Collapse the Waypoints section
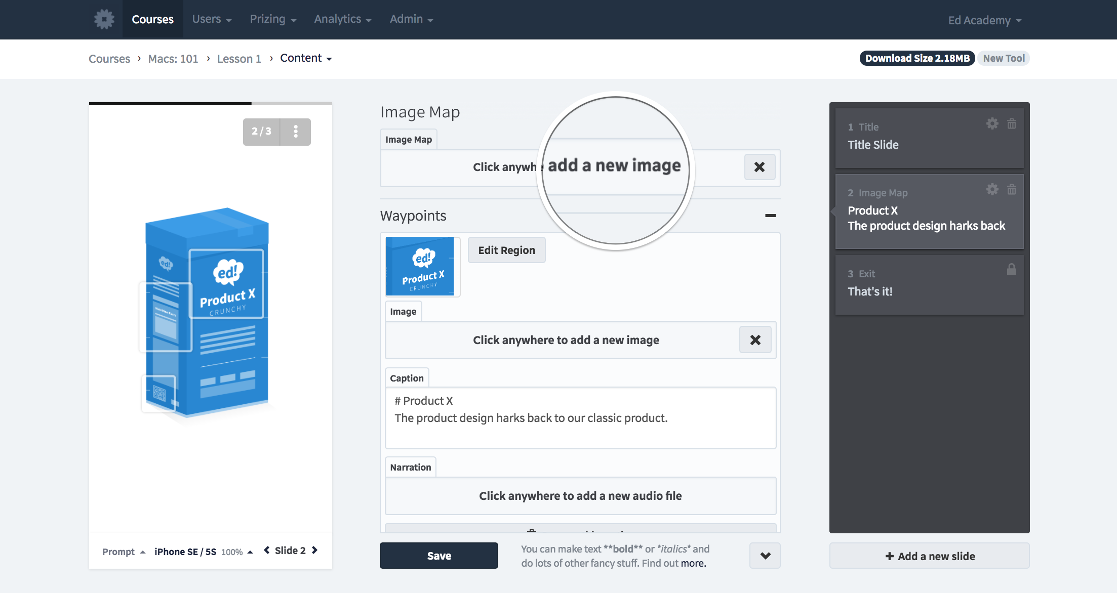 770,216
